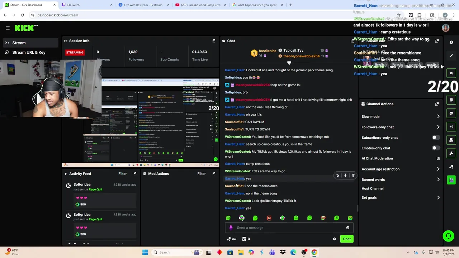Pin the hovered chat message
The height and width of the screenshot is (258, 459).
coord(345,176)
